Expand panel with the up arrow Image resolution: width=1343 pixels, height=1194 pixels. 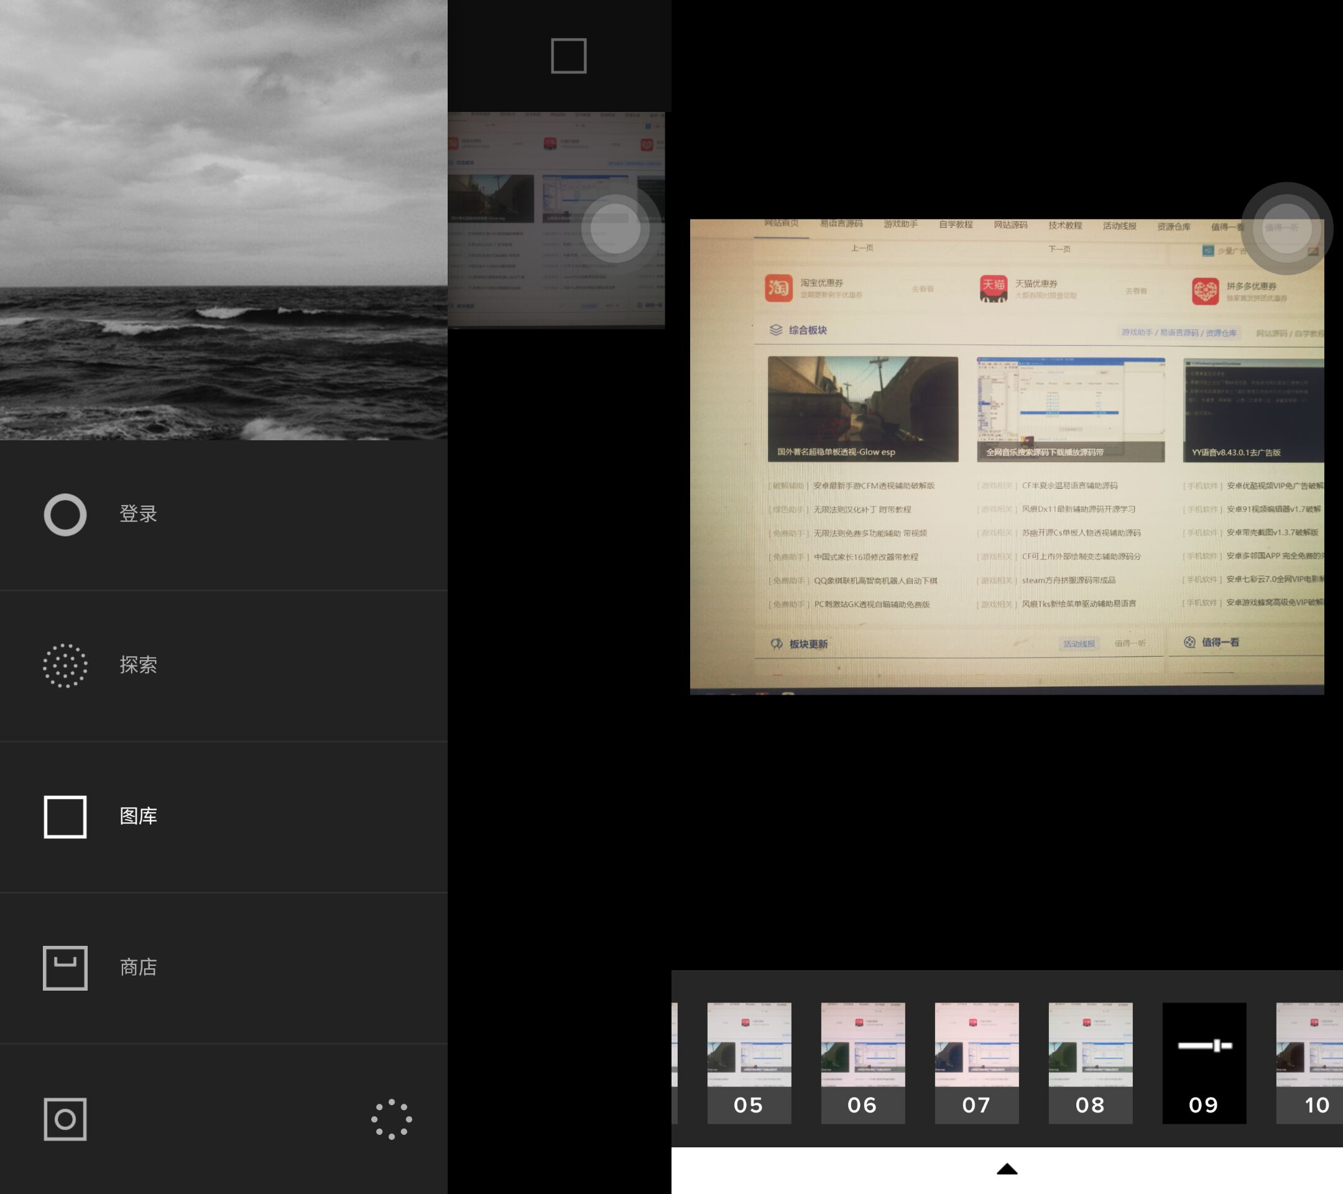click(x=1007, y=1169)
